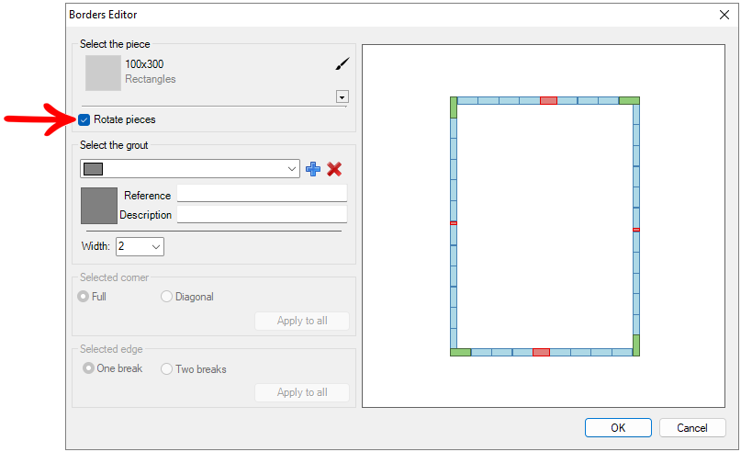Select the top-left green corner piece
Image resolution: width=741 pixels, height=452 pixels.
454,107
